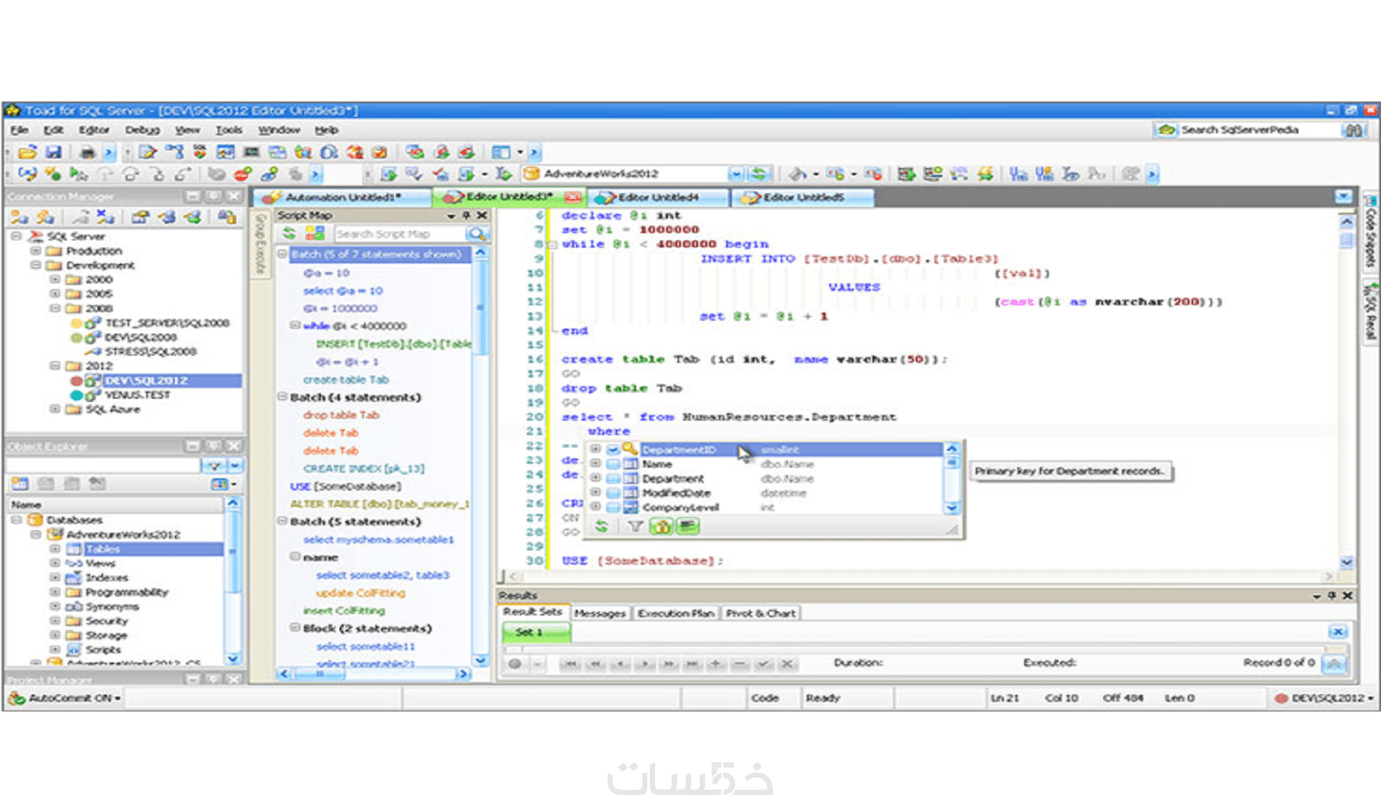
Task: Open the Execution Plan tab
Action: point(676,614)
